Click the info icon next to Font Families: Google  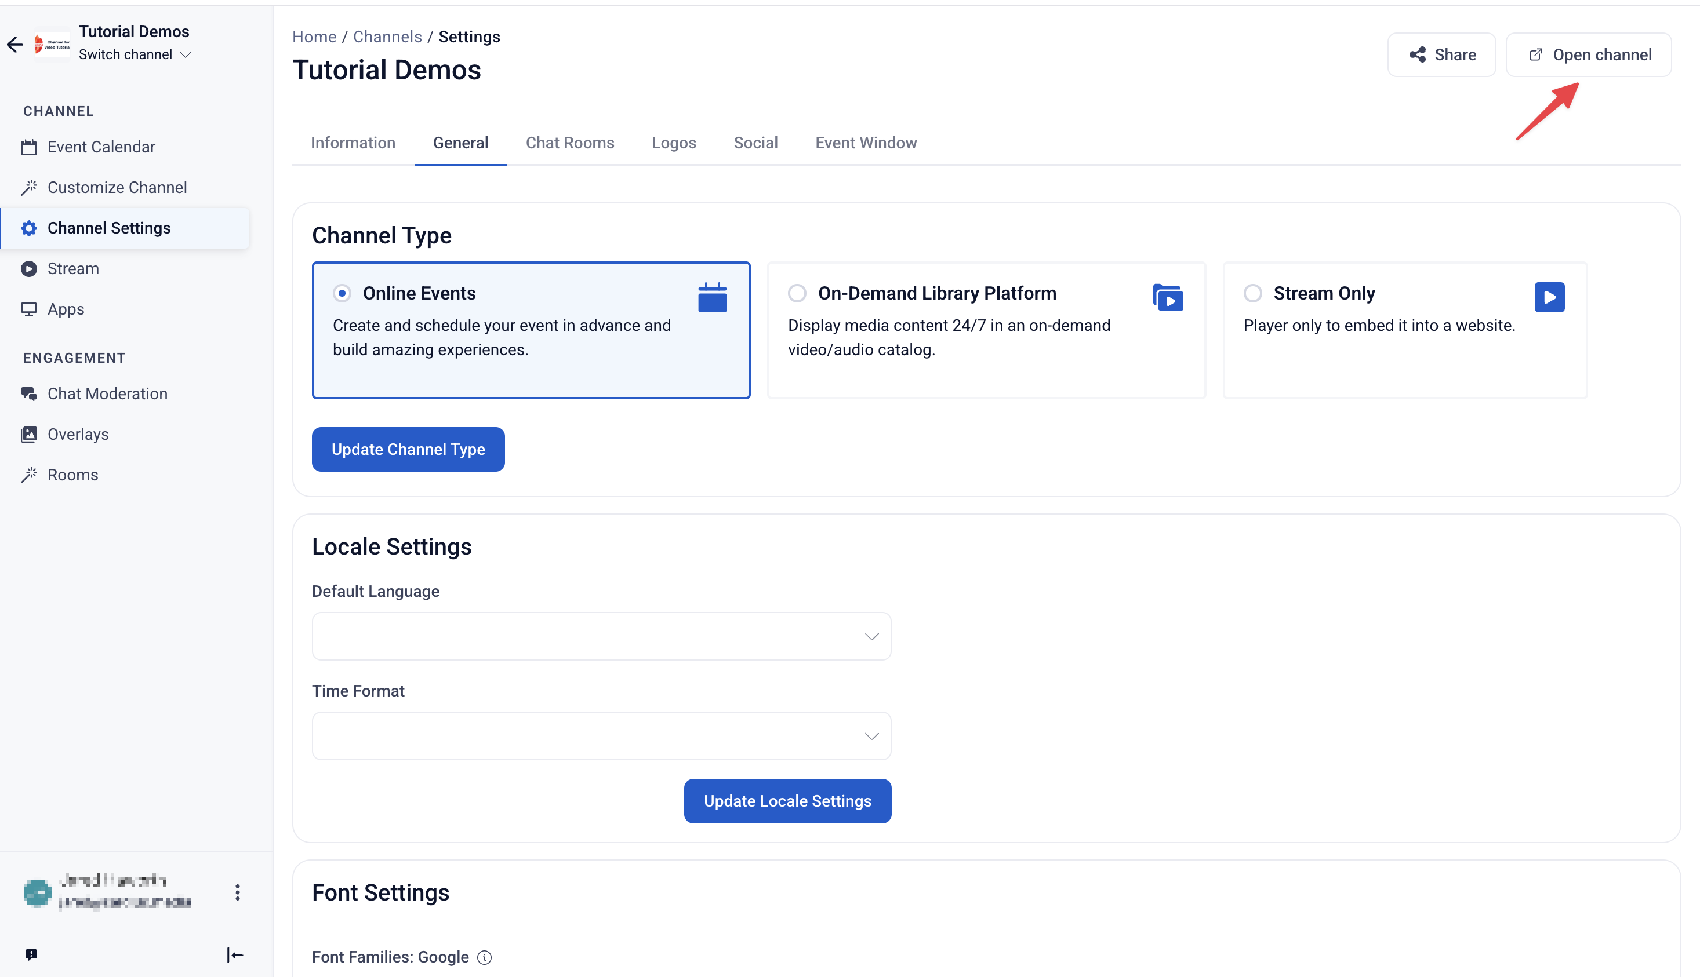tap(484, 957)
